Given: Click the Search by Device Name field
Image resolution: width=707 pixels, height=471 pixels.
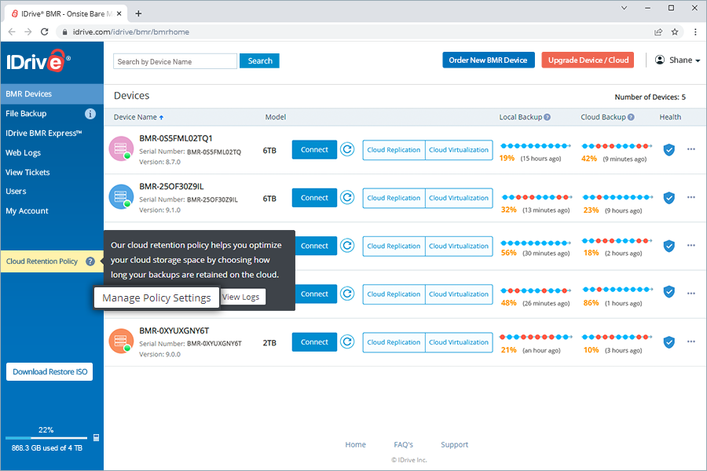Looking at the screenshot, I should [x=174, y=60].
